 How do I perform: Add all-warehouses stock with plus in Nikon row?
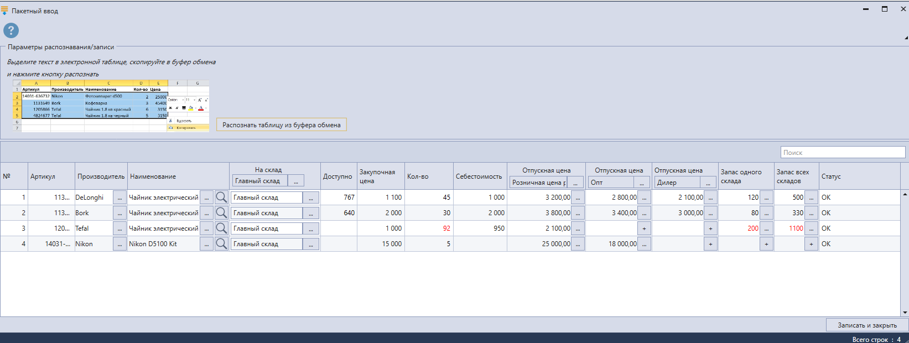(x=811, y=244)
